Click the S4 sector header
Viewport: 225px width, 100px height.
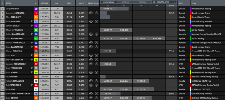tap(157, 5)
